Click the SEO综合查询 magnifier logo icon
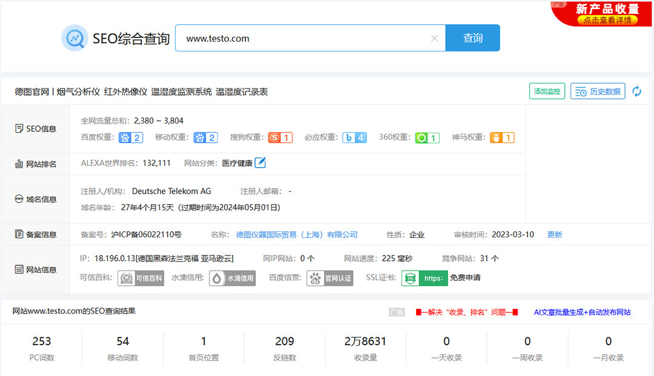654x376 pixels. pos(74,38)
